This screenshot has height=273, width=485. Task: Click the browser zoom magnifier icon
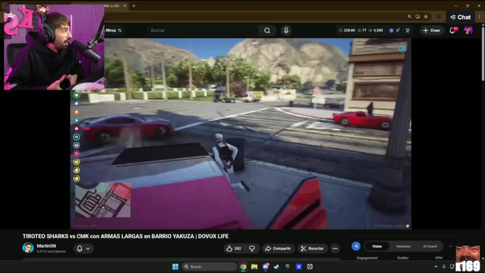coord(410,17)
